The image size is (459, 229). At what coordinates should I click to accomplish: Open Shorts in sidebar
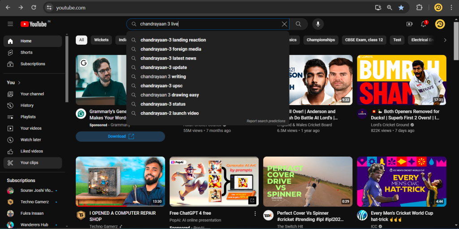[32, 53]
